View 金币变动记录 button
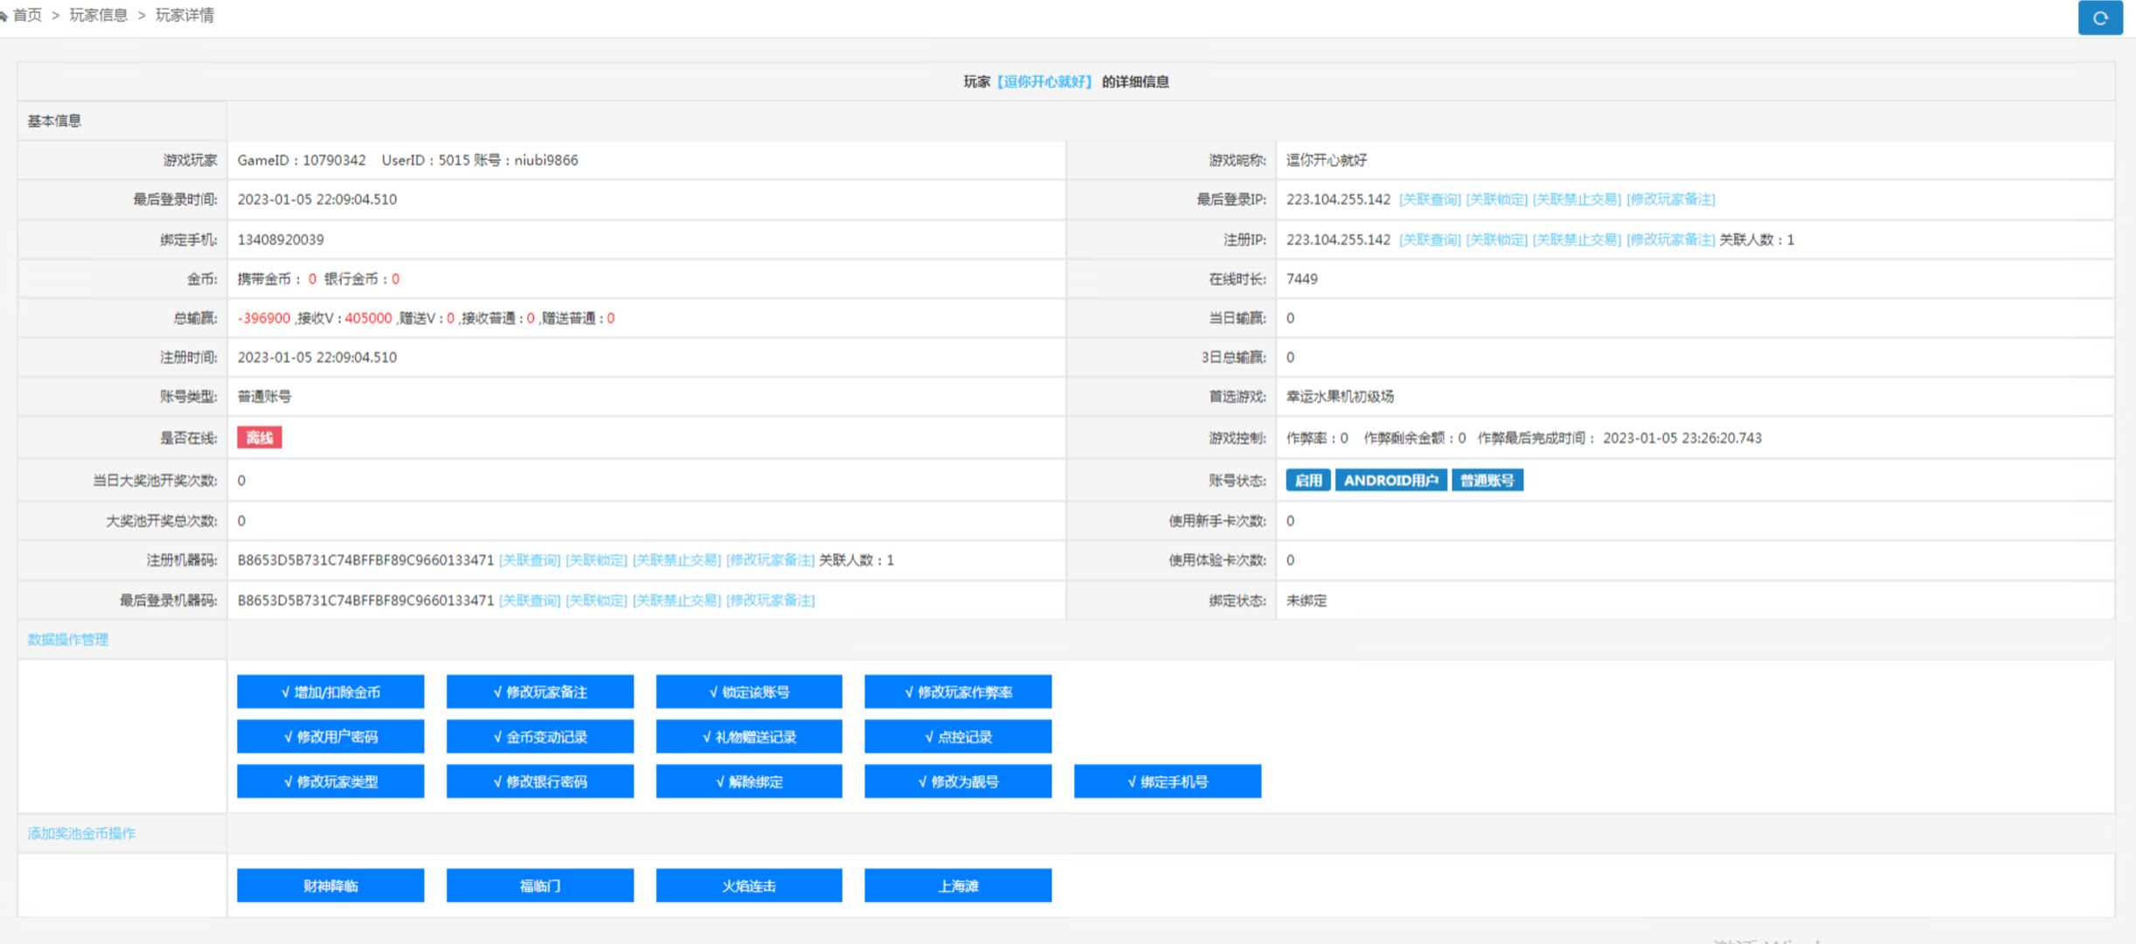This screenshot has height=944, width=2136. pyautogui.click(x=539, y=737)
